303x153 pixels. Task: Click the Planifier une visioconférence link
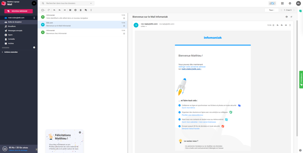(x=192, y=115)
